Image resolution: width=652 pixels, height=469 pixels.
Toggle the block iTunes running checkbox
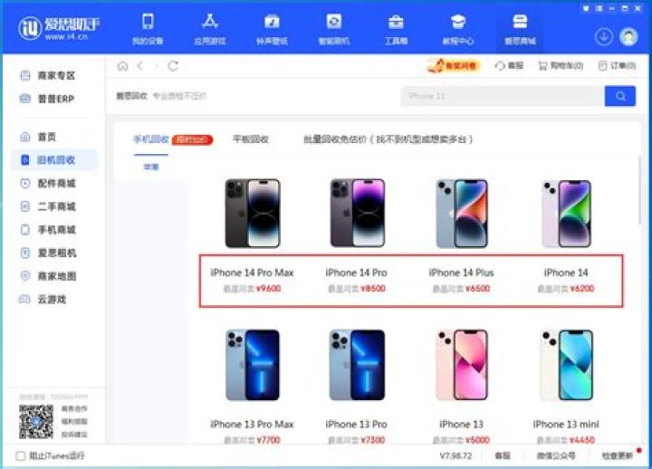[20, 455]
